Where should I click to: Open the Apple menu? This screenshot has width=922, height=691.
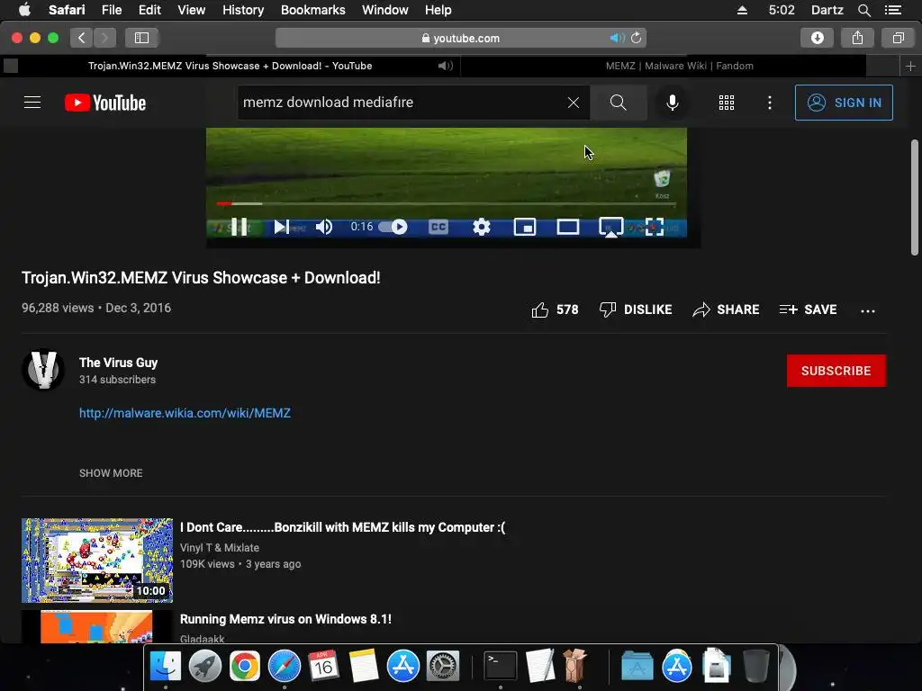tap(24, 10)
